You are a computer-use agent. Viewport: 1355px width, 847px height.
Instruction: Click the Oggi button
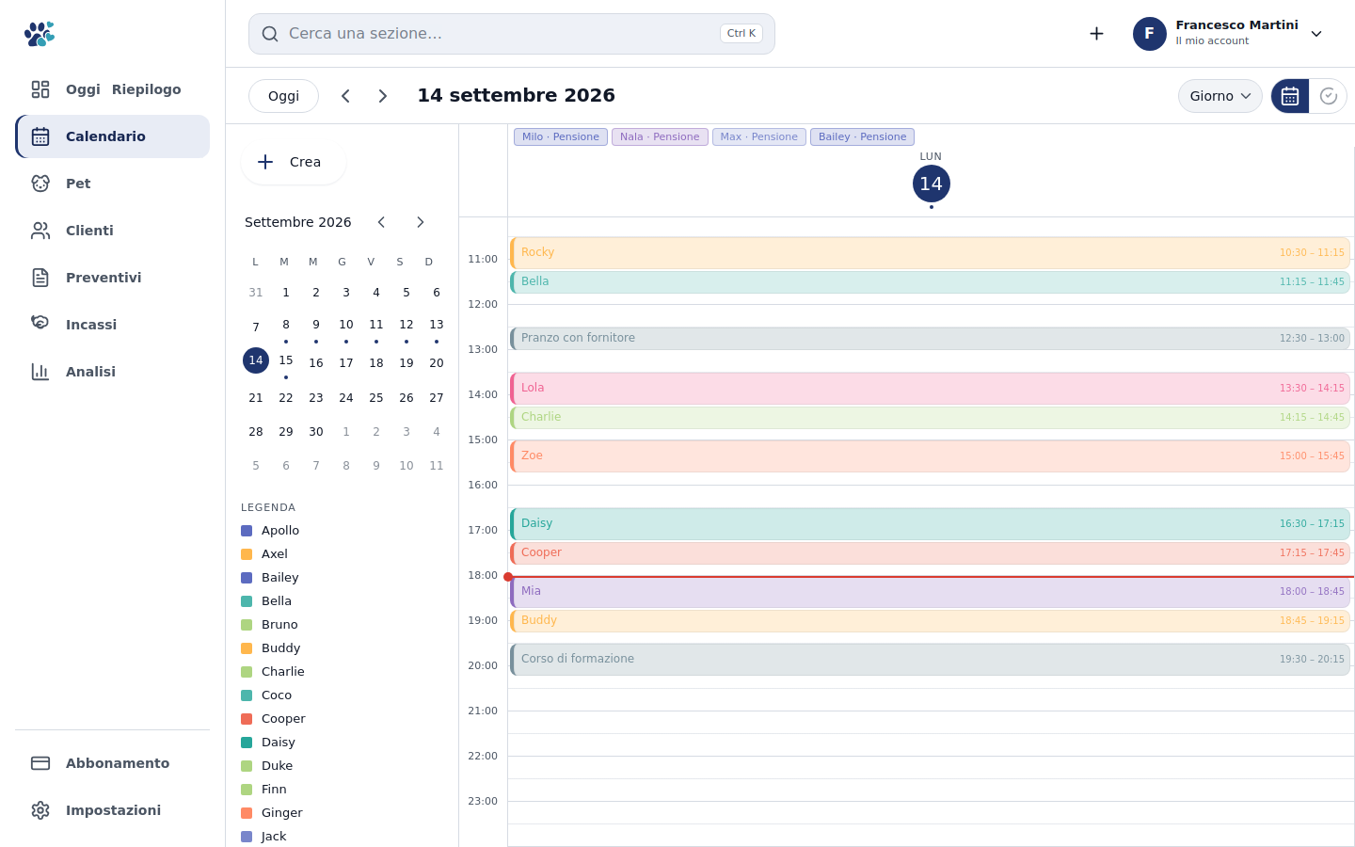[283, 96]
